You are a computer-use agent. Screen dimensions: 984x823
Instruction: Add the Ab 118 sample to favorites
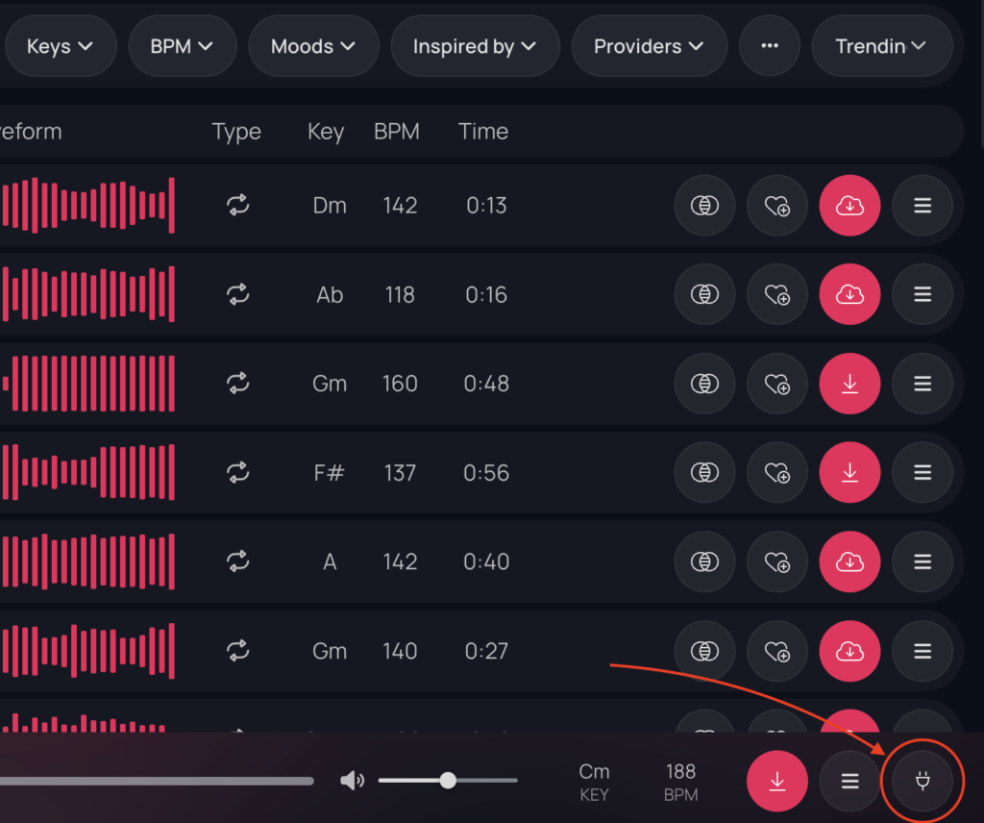777,295
